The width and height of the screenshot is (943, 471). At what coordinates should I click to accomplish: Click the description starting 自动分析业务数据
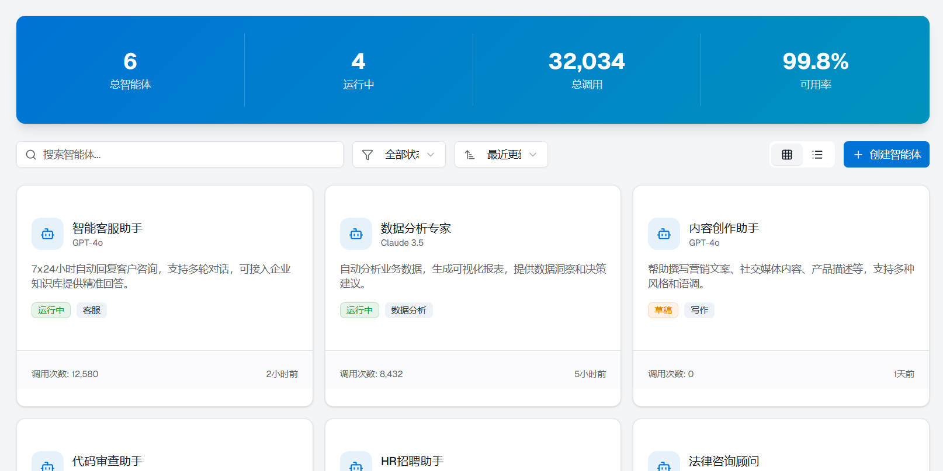pyautogui.click(x=473, y=276)
